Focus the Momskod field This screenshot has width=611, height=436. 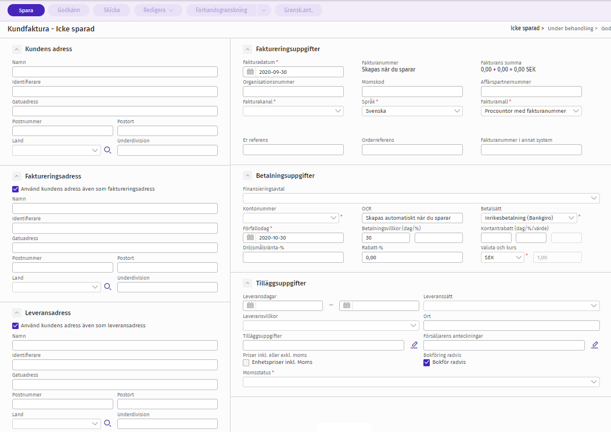click(x=412, y=91)
